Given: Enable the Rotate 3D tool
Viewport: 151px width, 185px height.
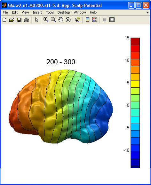Looking at the screenshot, I should coord(68,20).
